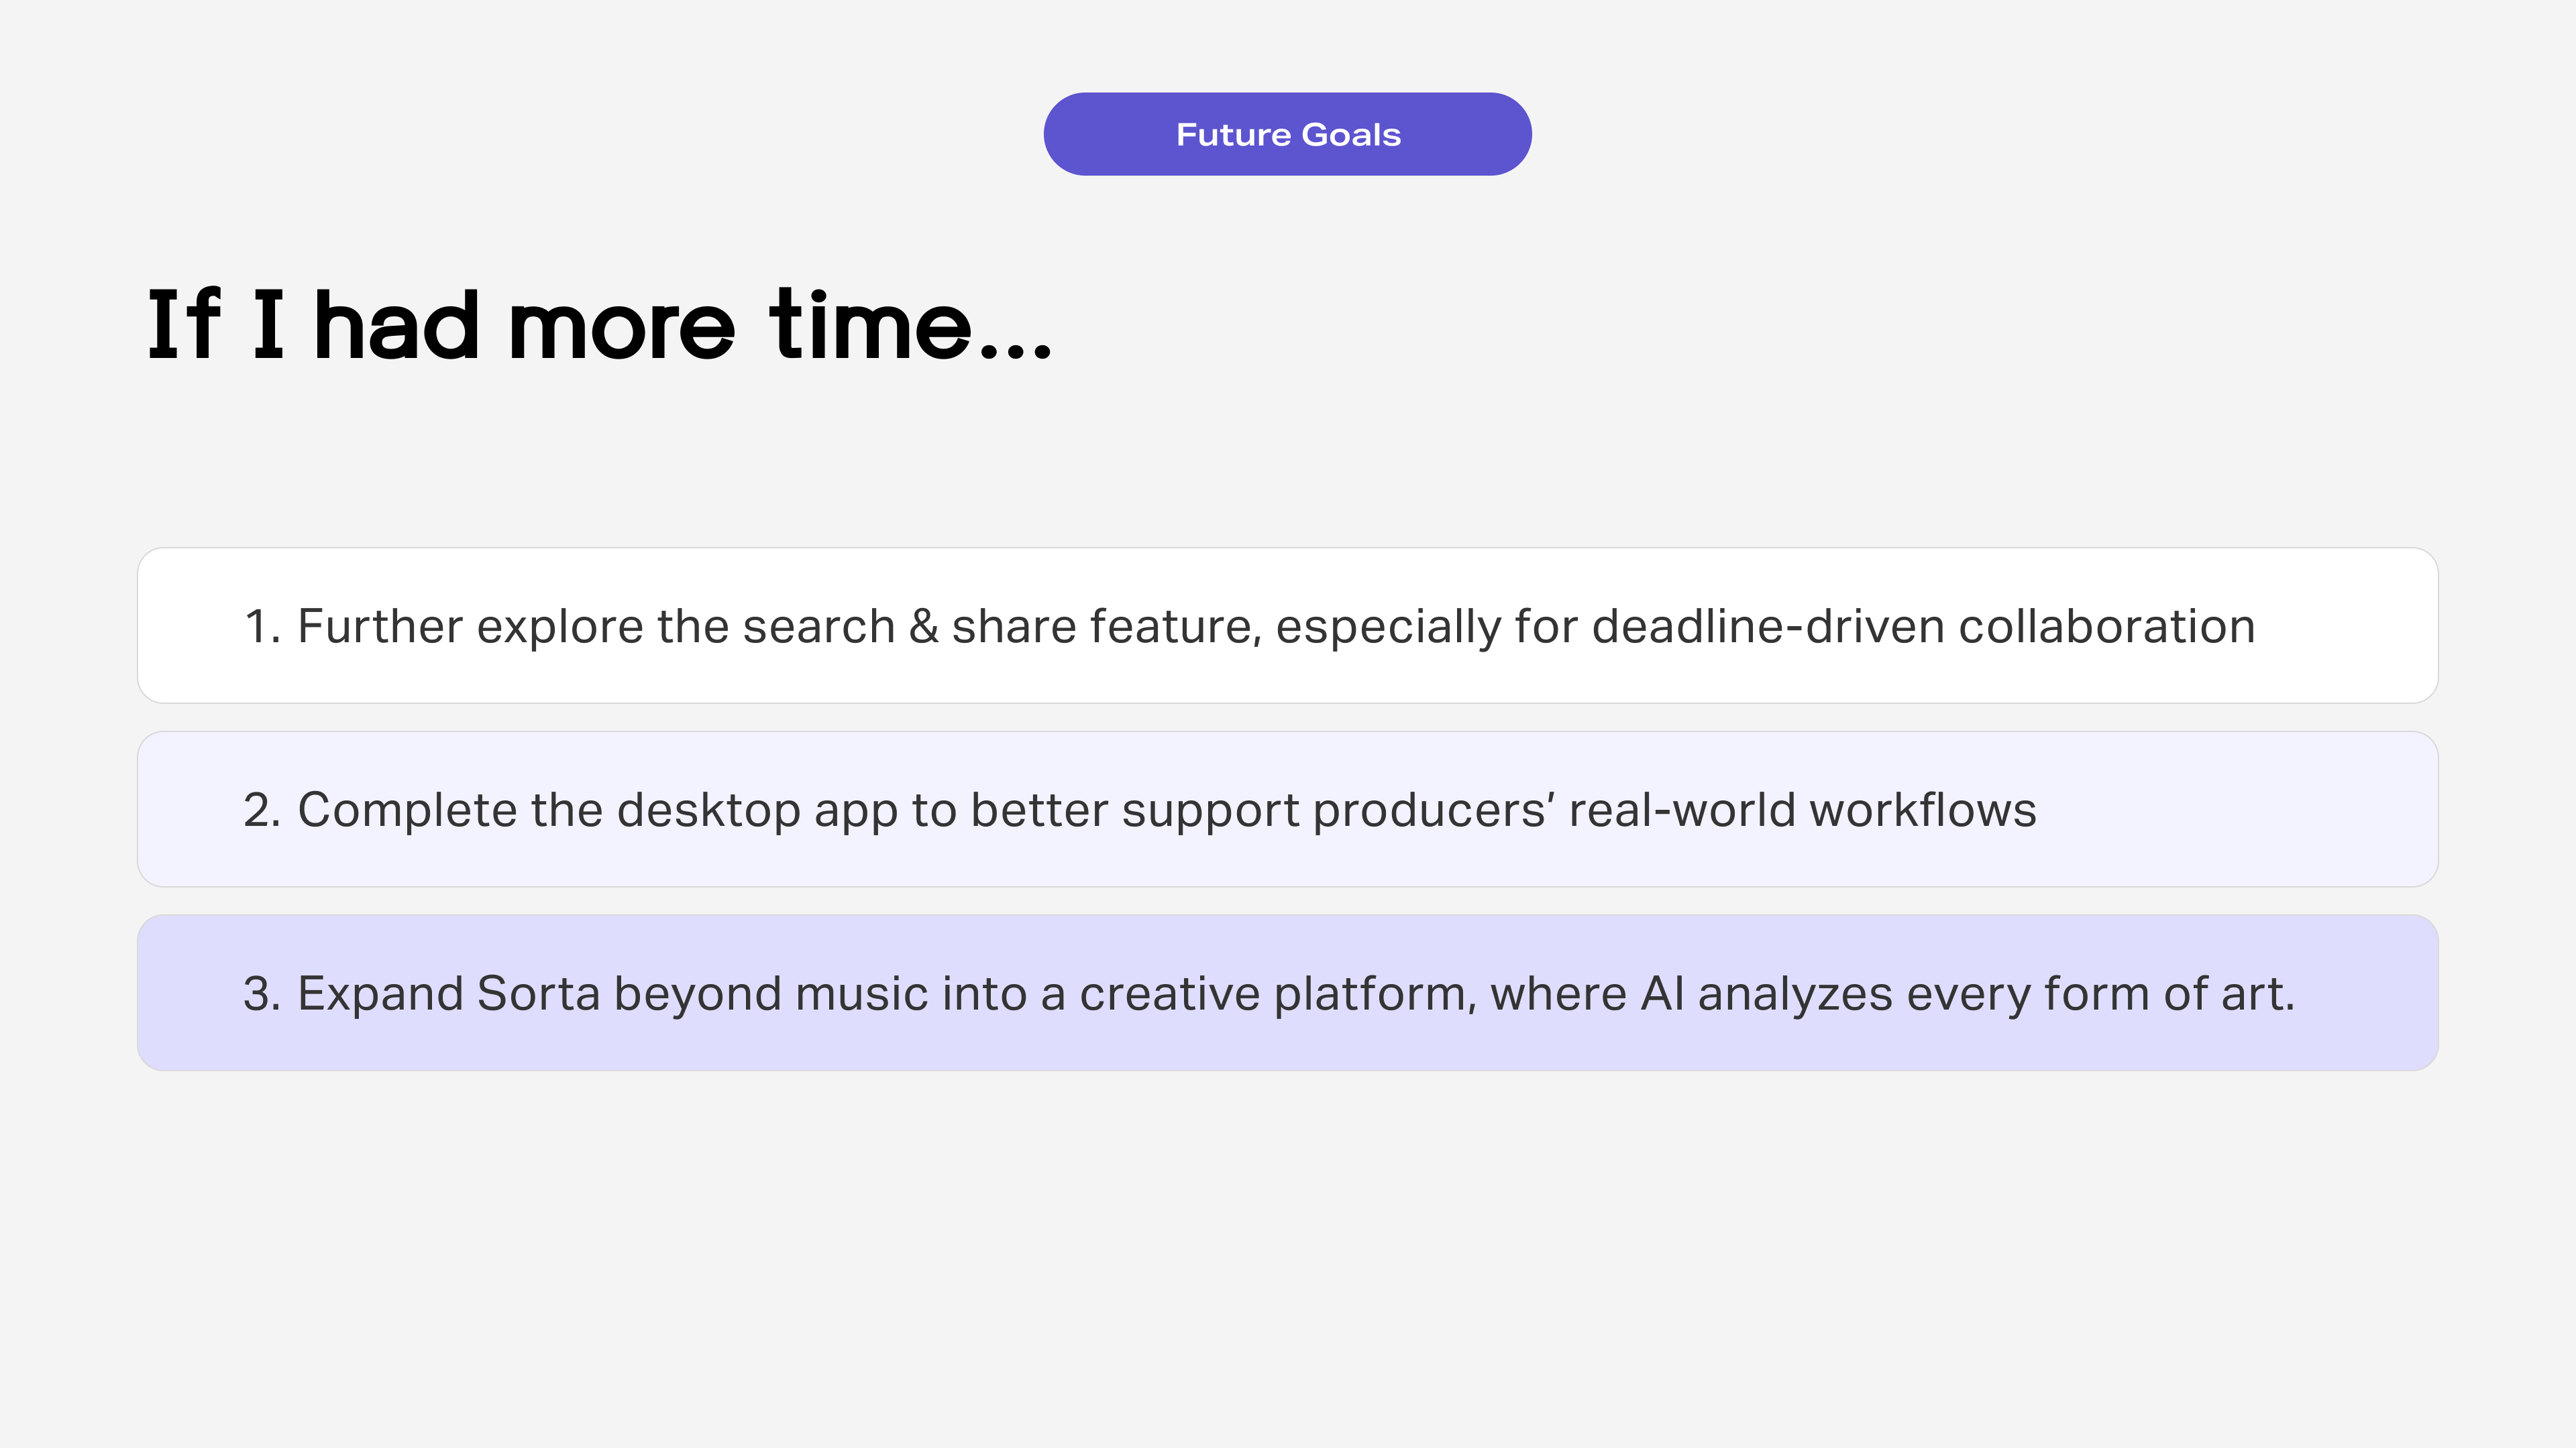Click the Future Goals pill button
This screenshot has width=2576, height=1448.
coord(1287,134)
